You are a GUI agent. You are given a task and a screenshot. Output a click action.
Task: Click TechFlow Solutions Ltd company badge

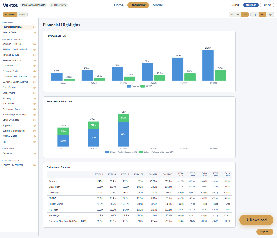(x=33, y=5)
